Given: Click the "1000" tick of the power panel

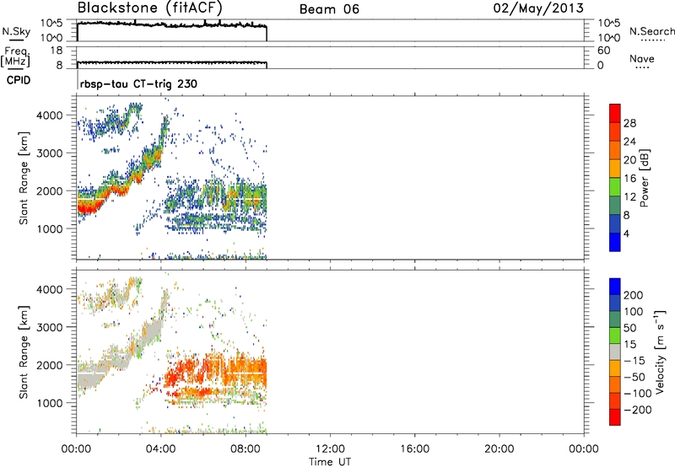Looking at the screenshot, I should pos(50,228).
